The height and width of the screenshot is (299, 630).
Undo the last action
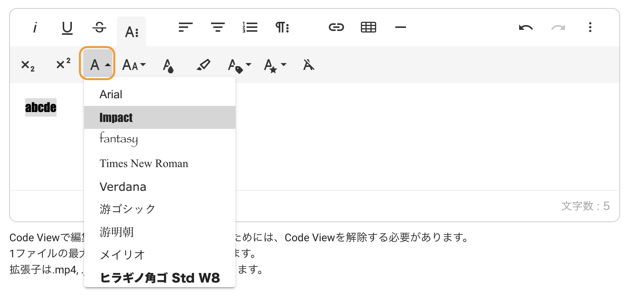(526, 28)
